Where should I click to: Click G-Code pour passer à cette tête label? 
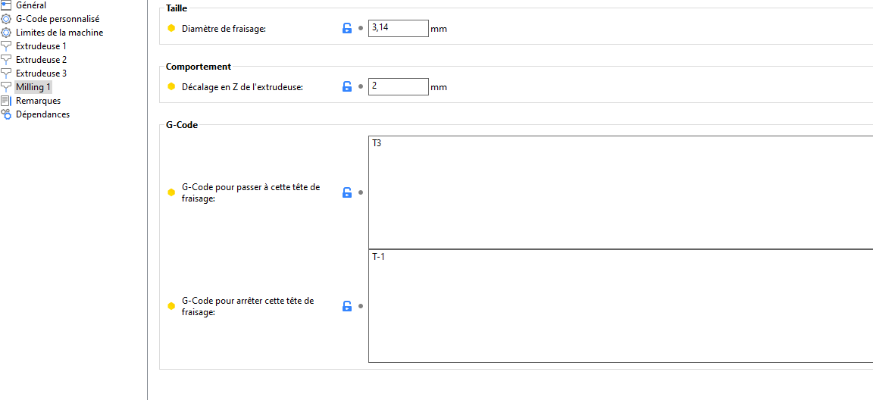coord(251,192)
